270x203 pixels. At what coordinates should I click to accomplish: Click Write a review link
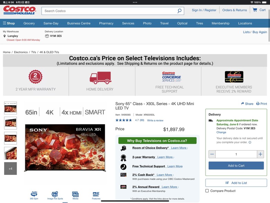(x=155, y=120)
